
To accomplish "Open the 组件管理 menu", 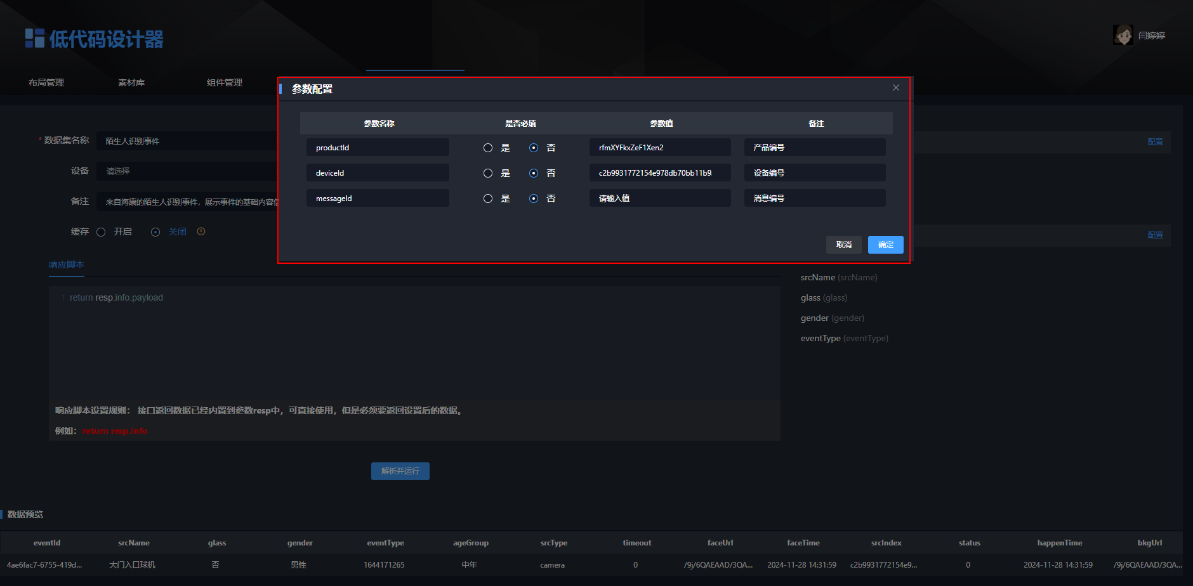I will point(225,82).
